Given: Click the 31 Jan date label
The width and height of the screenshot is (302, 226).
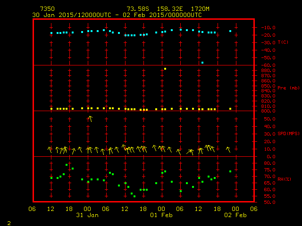Looking at the screenshot, I should [87, 215].
